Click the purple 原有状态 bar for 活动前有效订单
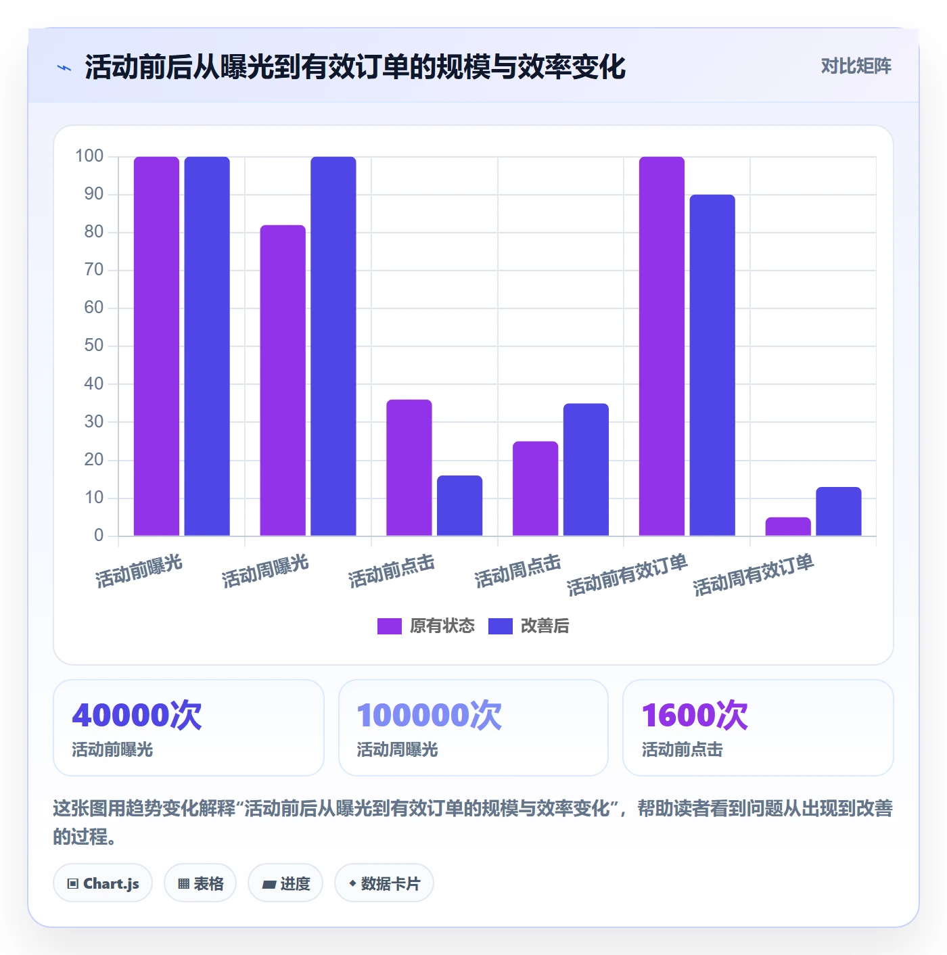 pos(662,346)
